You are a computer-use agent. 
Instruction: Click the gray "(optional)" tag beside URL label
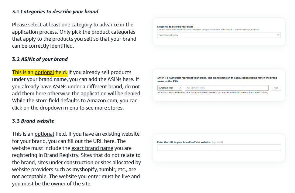pyautogui.click(x=217, y=142)
